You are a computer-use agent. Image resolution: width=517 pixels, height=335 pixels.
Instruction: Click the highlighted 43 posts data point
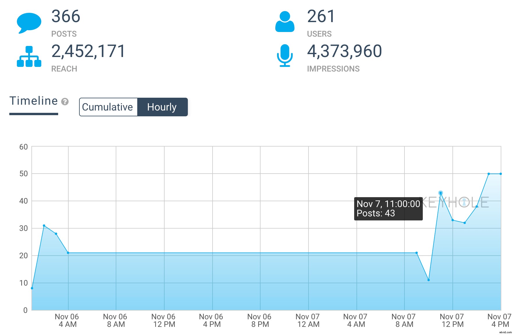(x=441, y=193)
